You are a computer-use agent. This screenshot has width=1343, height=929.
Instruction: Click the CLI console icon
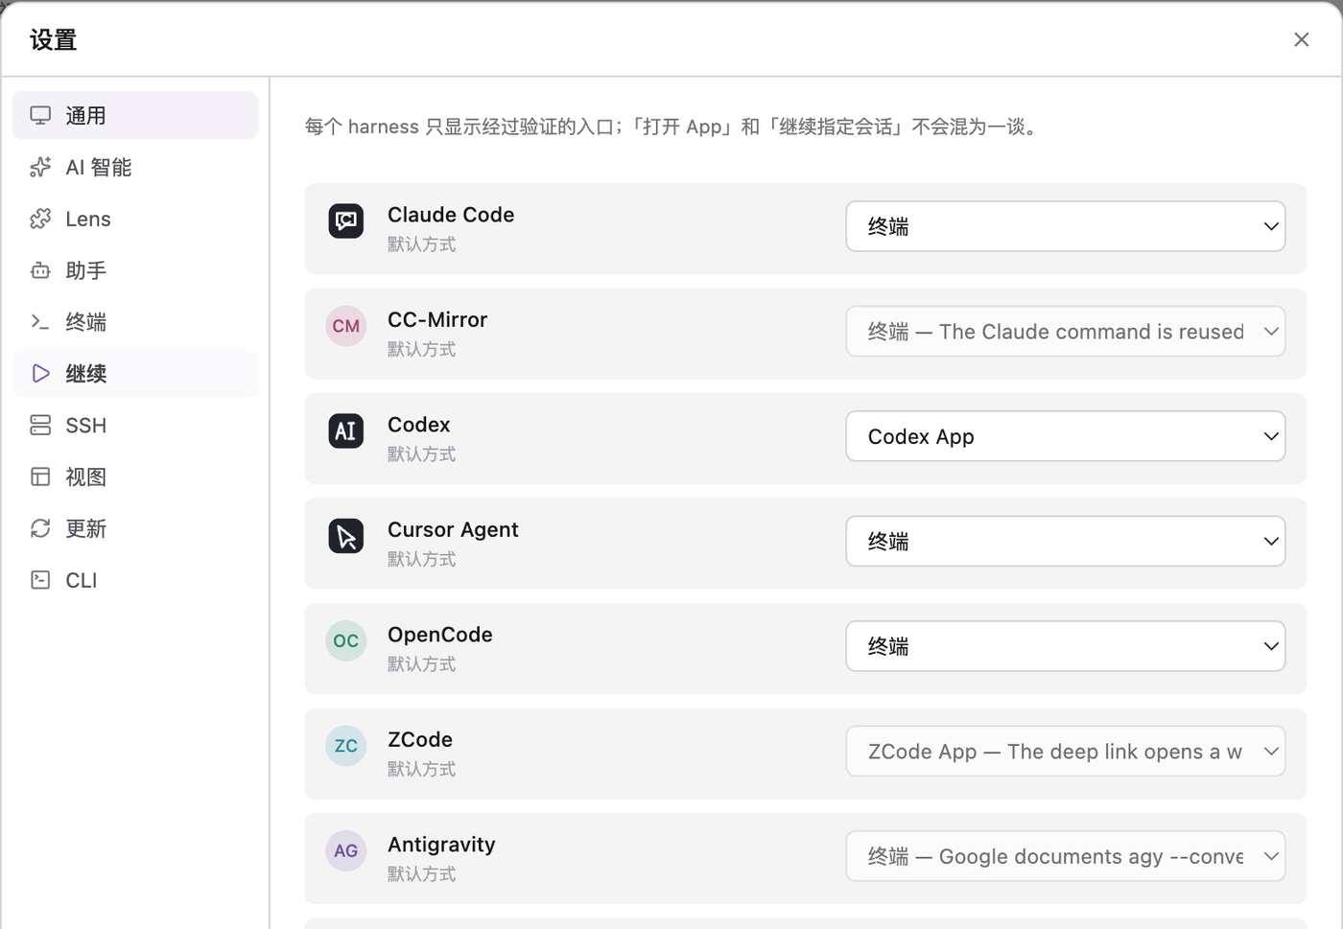[40, 580]
